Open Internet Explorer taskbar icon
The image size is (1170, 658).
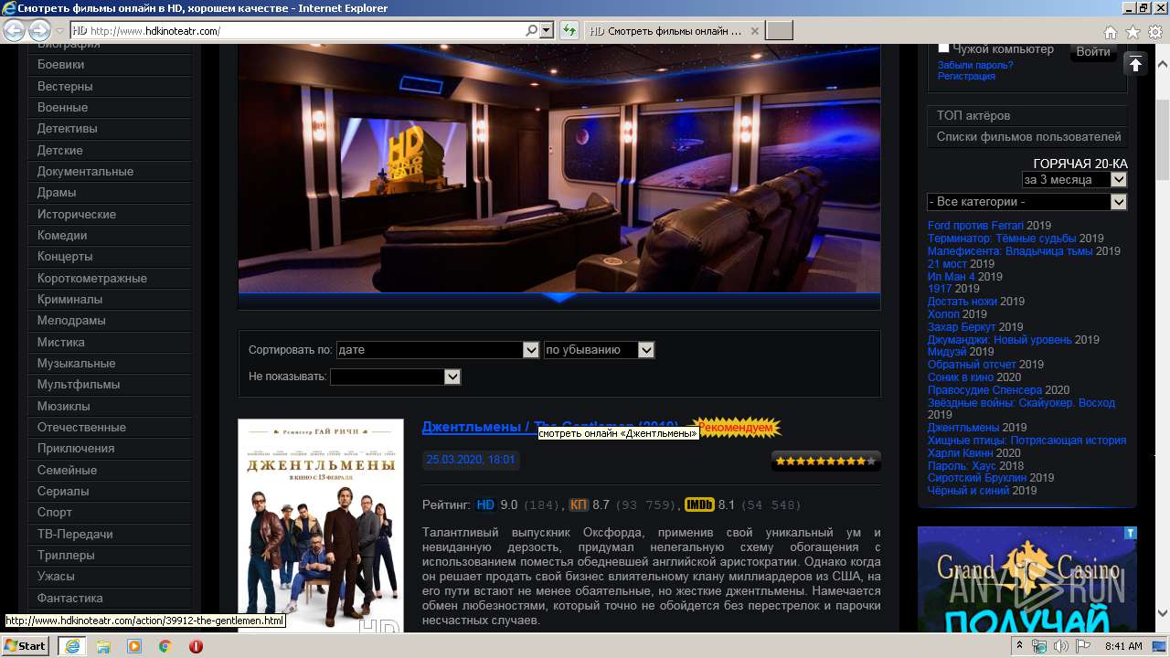click(x=72, y=646)
